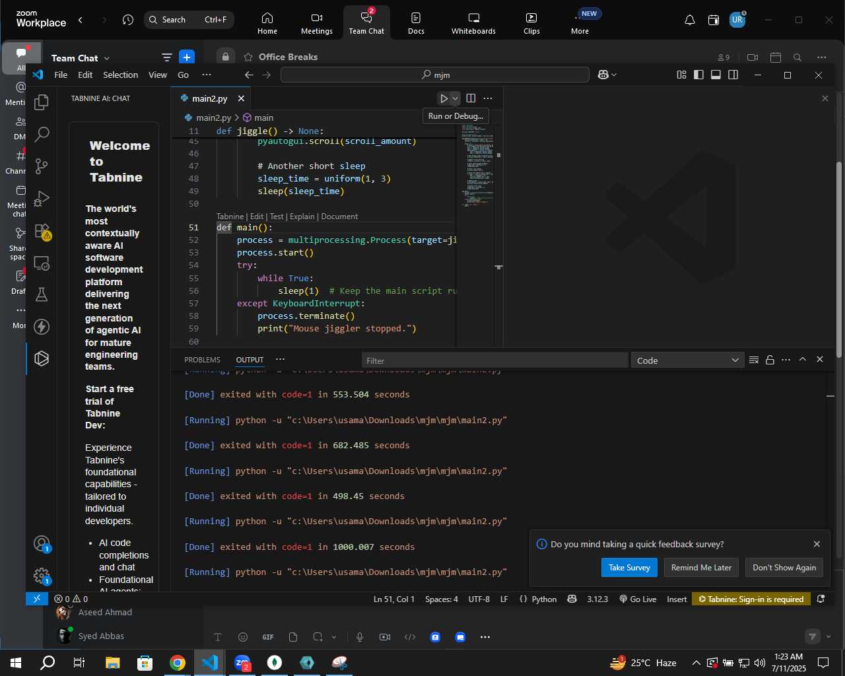
Task: Open Zoom Whiteboards tab
Action: [473, 22]
